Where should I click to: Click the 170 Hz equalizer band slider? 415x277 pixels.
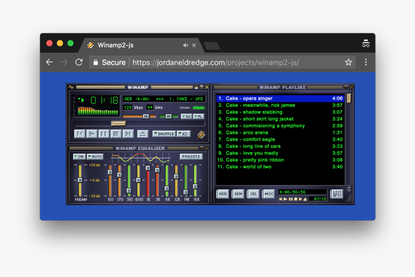(x=120, y=175)
